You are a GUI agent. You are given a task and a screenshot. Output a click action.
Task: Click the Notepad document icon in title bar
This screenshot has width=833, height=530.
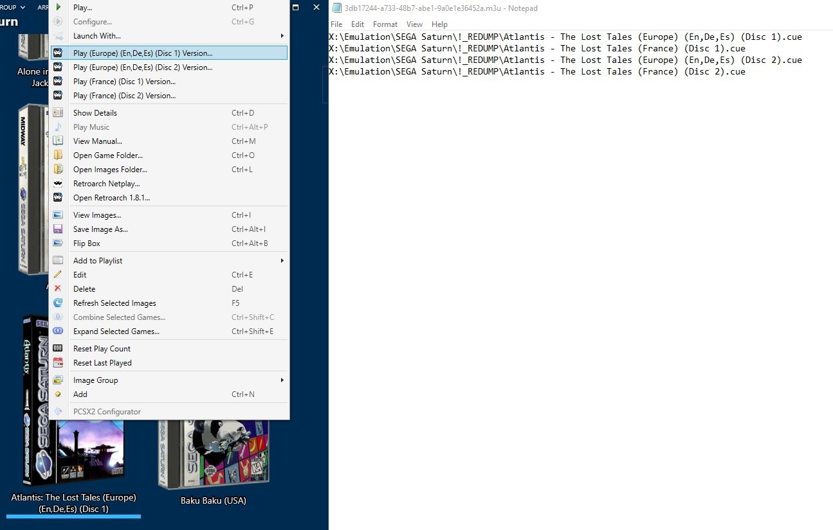click(336, 8)
